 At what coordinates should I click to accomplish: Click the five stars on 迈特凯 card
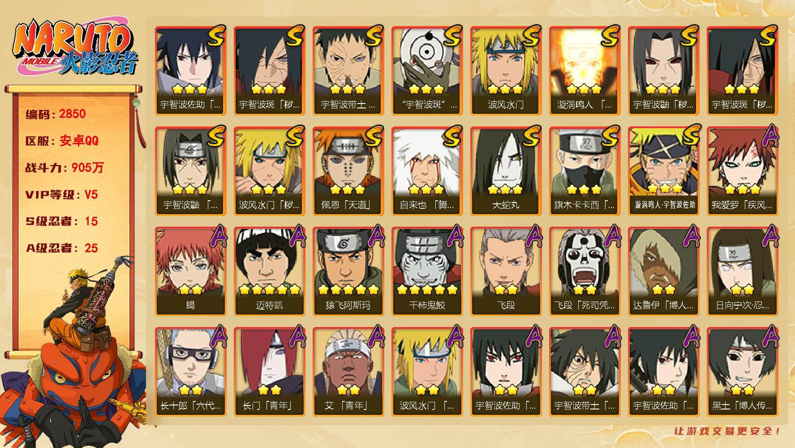(x=269, y=289)
